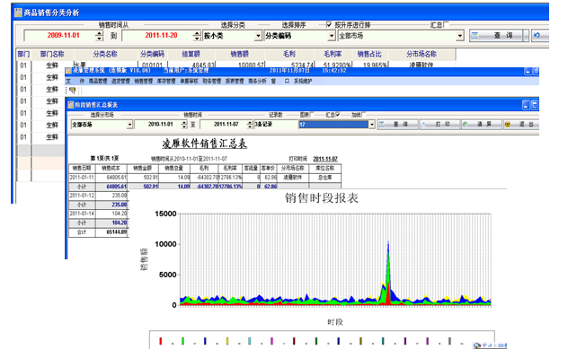The width and height of the screenshot is (568, 358).
Task: Click the search icon on the report's 查询 button
Action: click(x=381, y=124)
